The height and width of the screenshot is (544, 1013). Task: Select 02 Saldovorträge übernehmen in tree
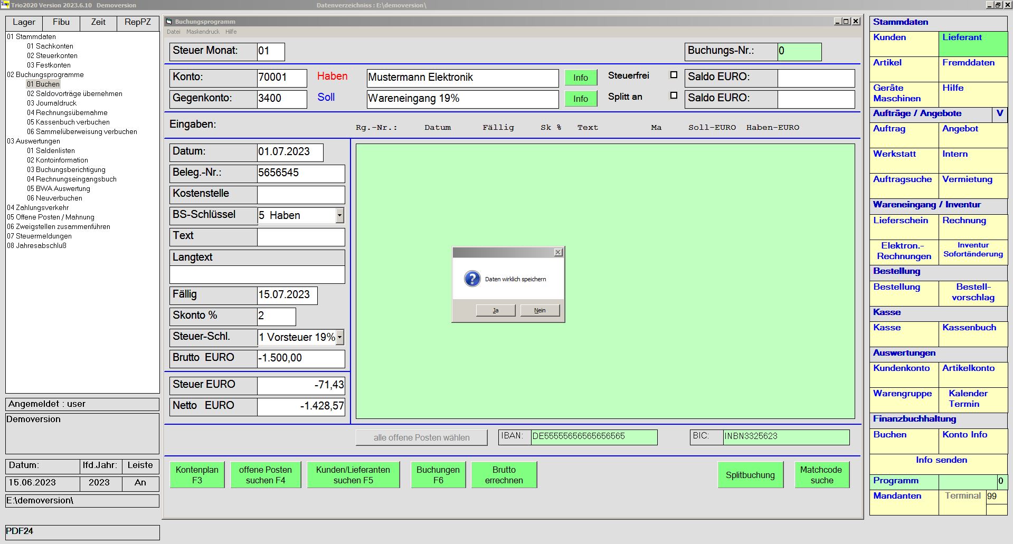pyautogui.click(x=74, y=93)
